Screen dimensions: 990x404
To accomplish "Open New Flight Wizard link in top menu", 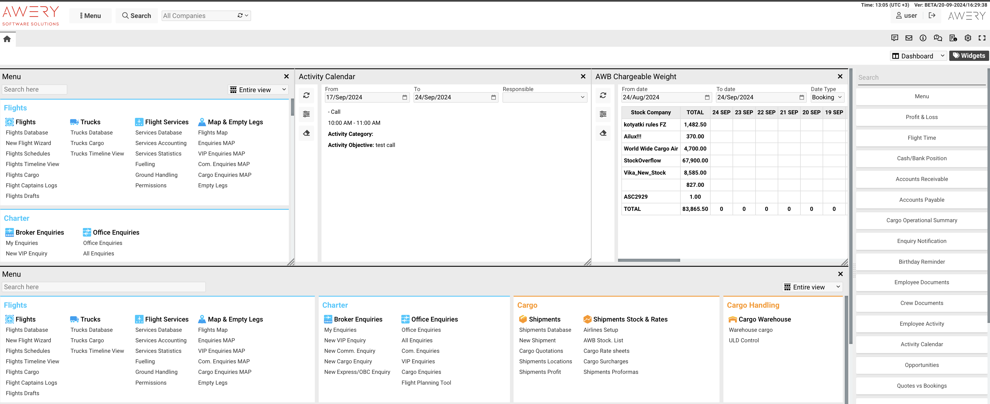I will click(x=29, y=143).
